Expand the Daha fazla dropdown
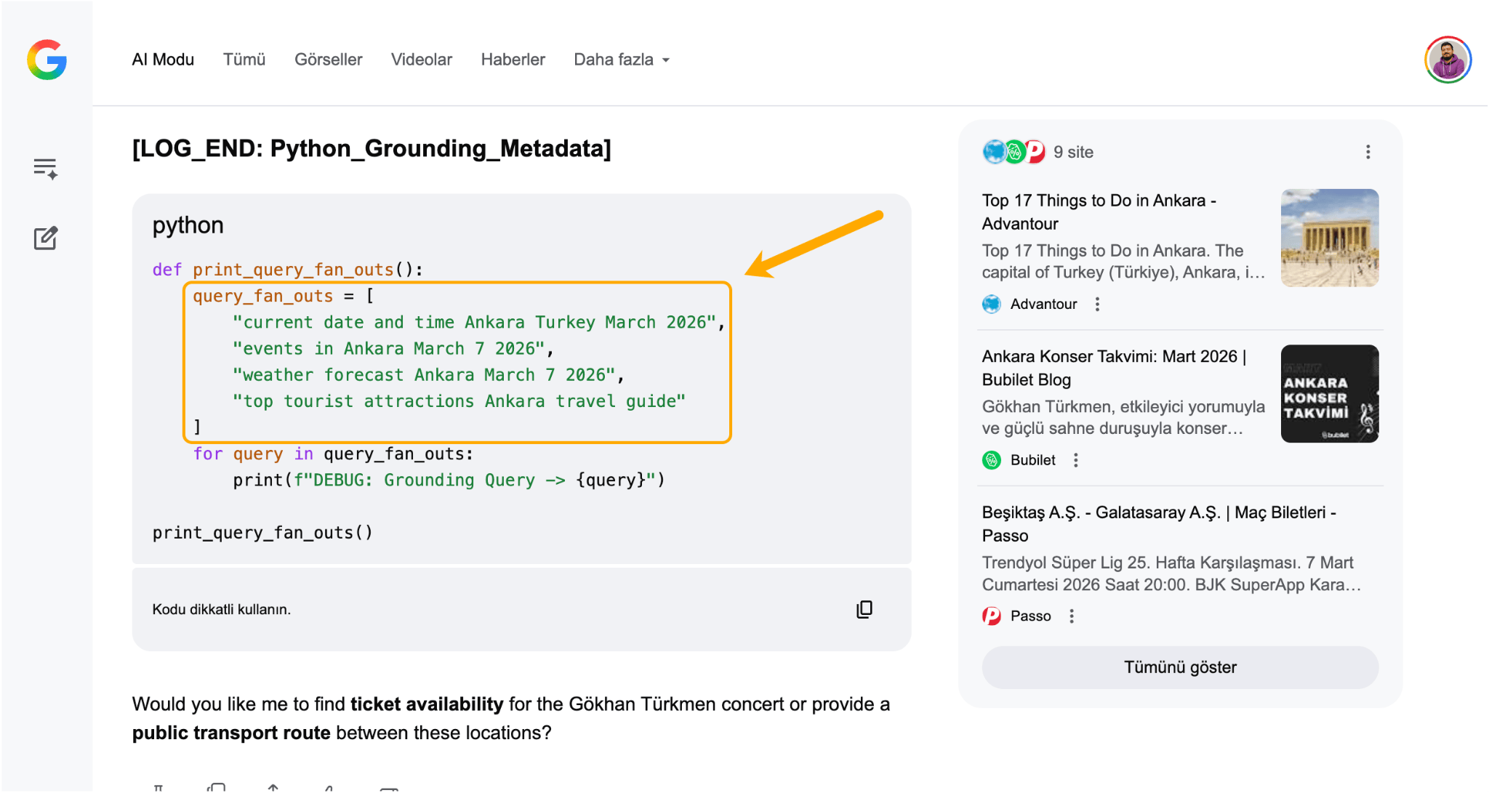1489x793 pixels. (x=622, y=60)
